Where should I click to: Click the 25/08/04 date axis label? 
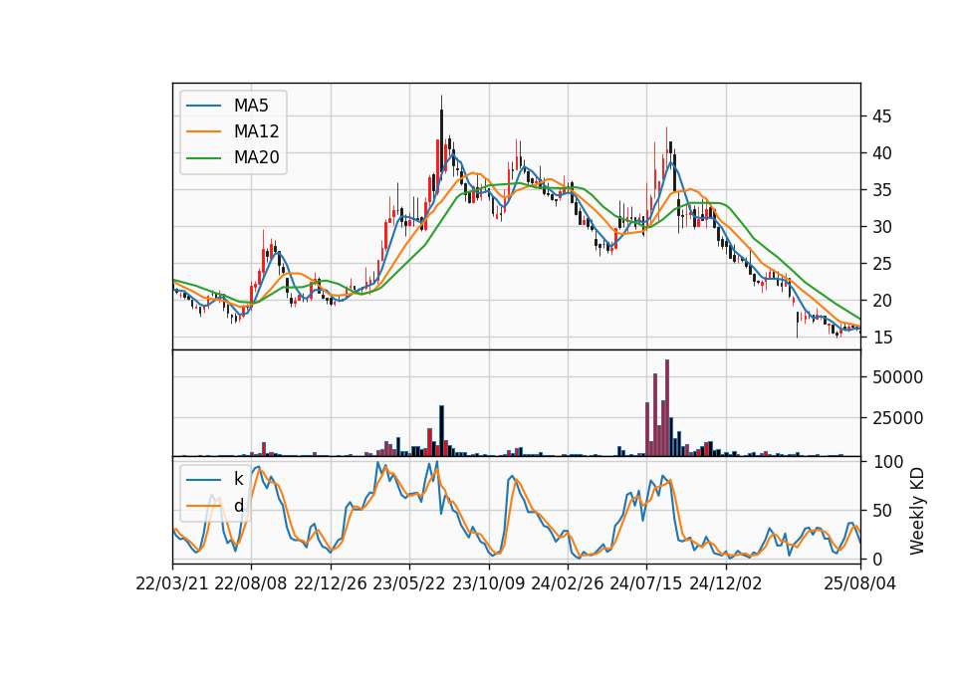click(859, 583)
